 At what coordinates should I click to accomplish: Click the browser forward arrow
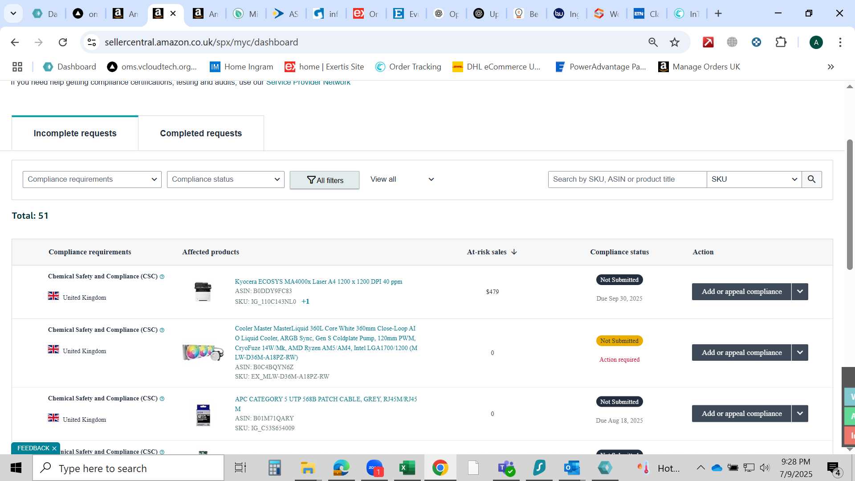click(39, 42)
